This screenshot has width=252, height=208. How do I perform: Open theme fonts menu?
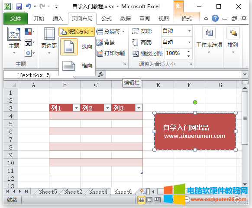click(30, 42)
